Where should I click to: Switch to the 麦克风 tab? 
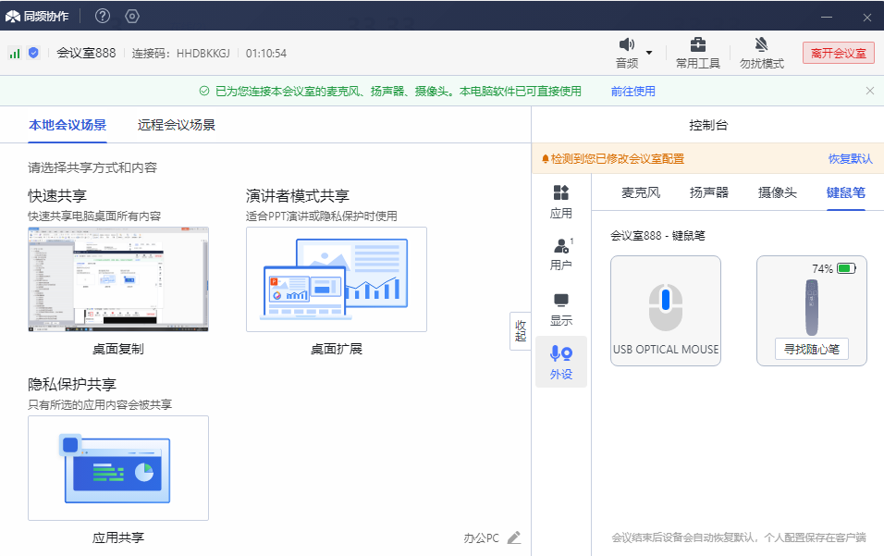point(641,192)
